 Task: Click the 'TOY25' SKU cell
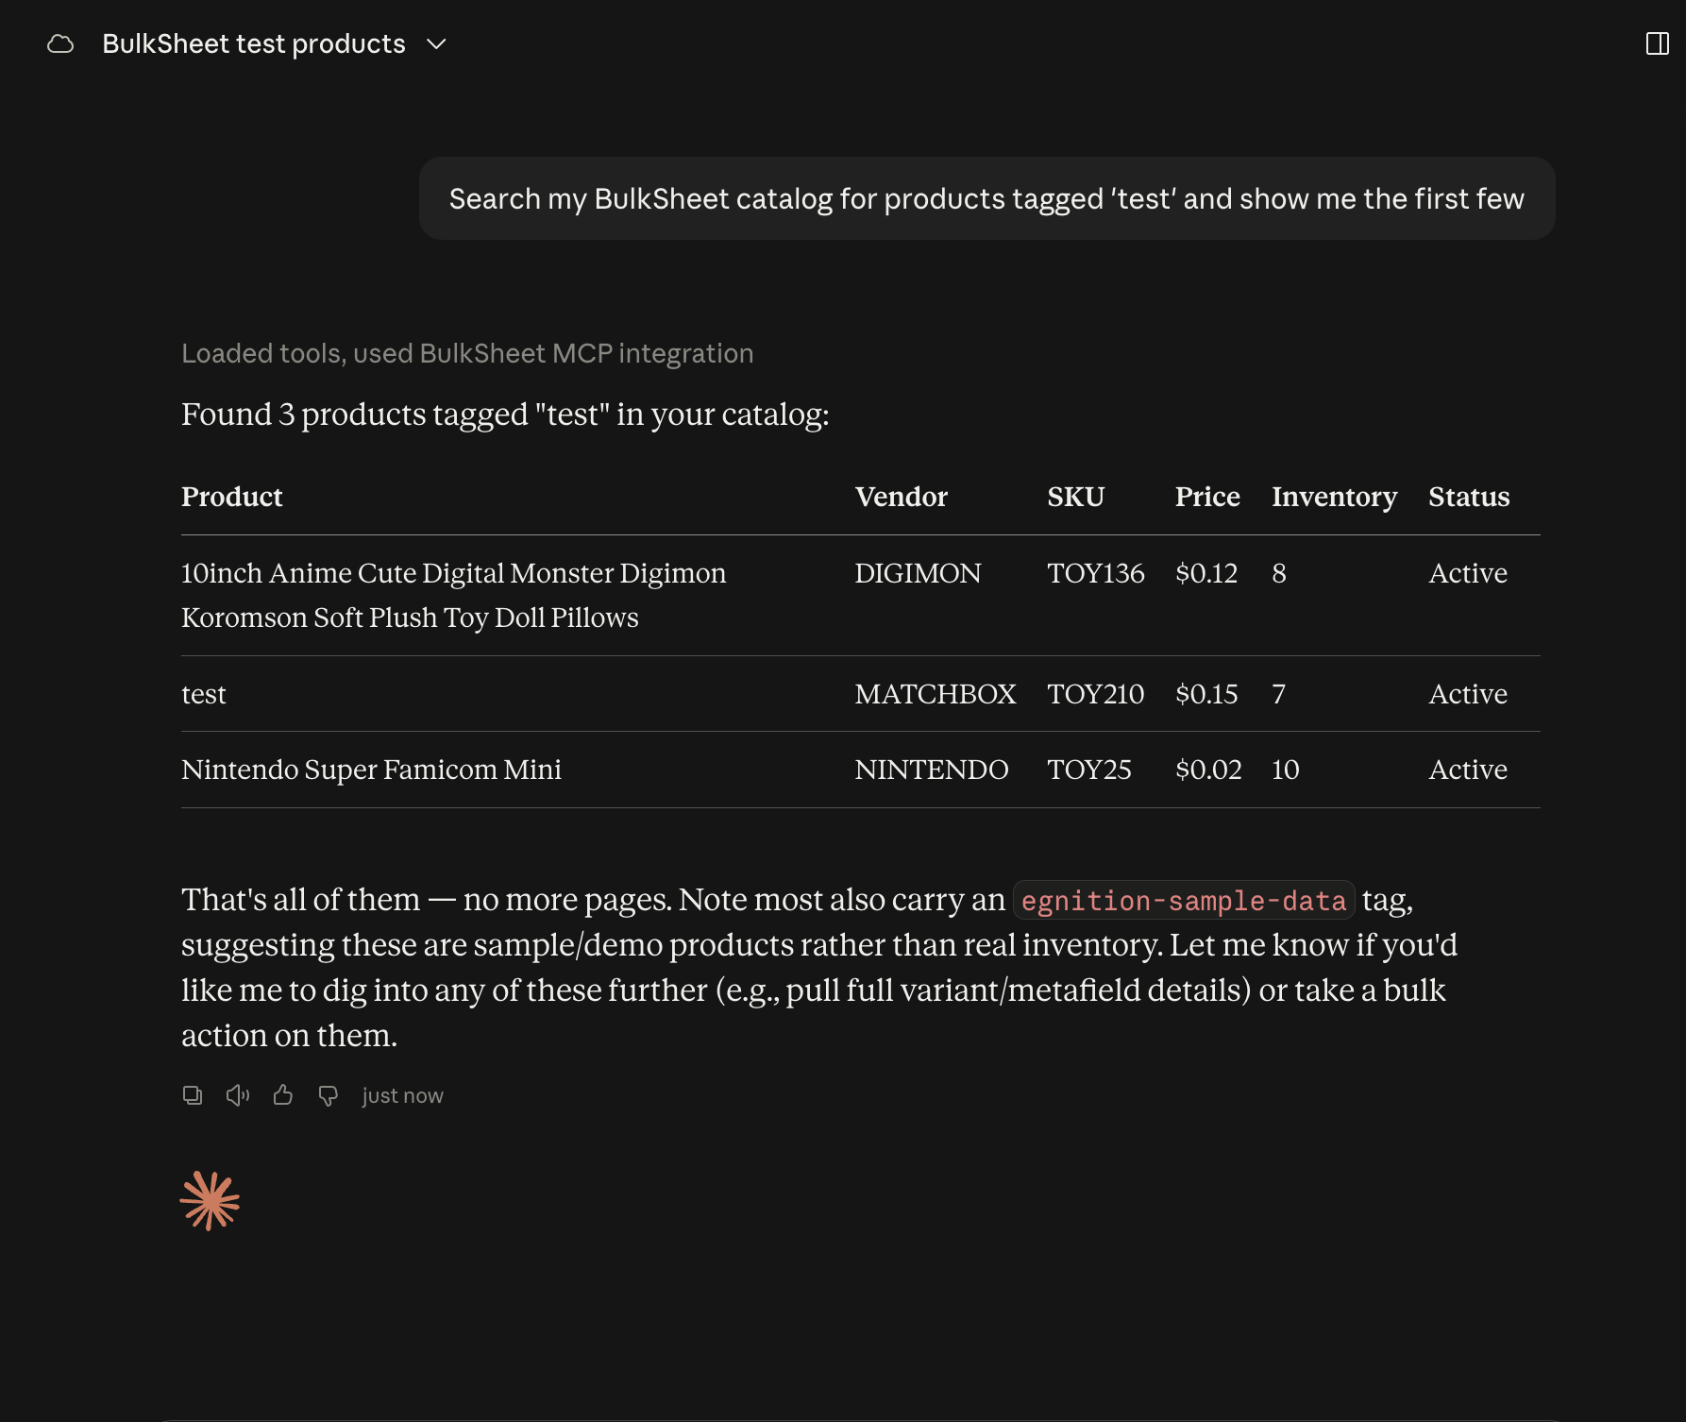pyautogui.click(x=1088, y=770)
